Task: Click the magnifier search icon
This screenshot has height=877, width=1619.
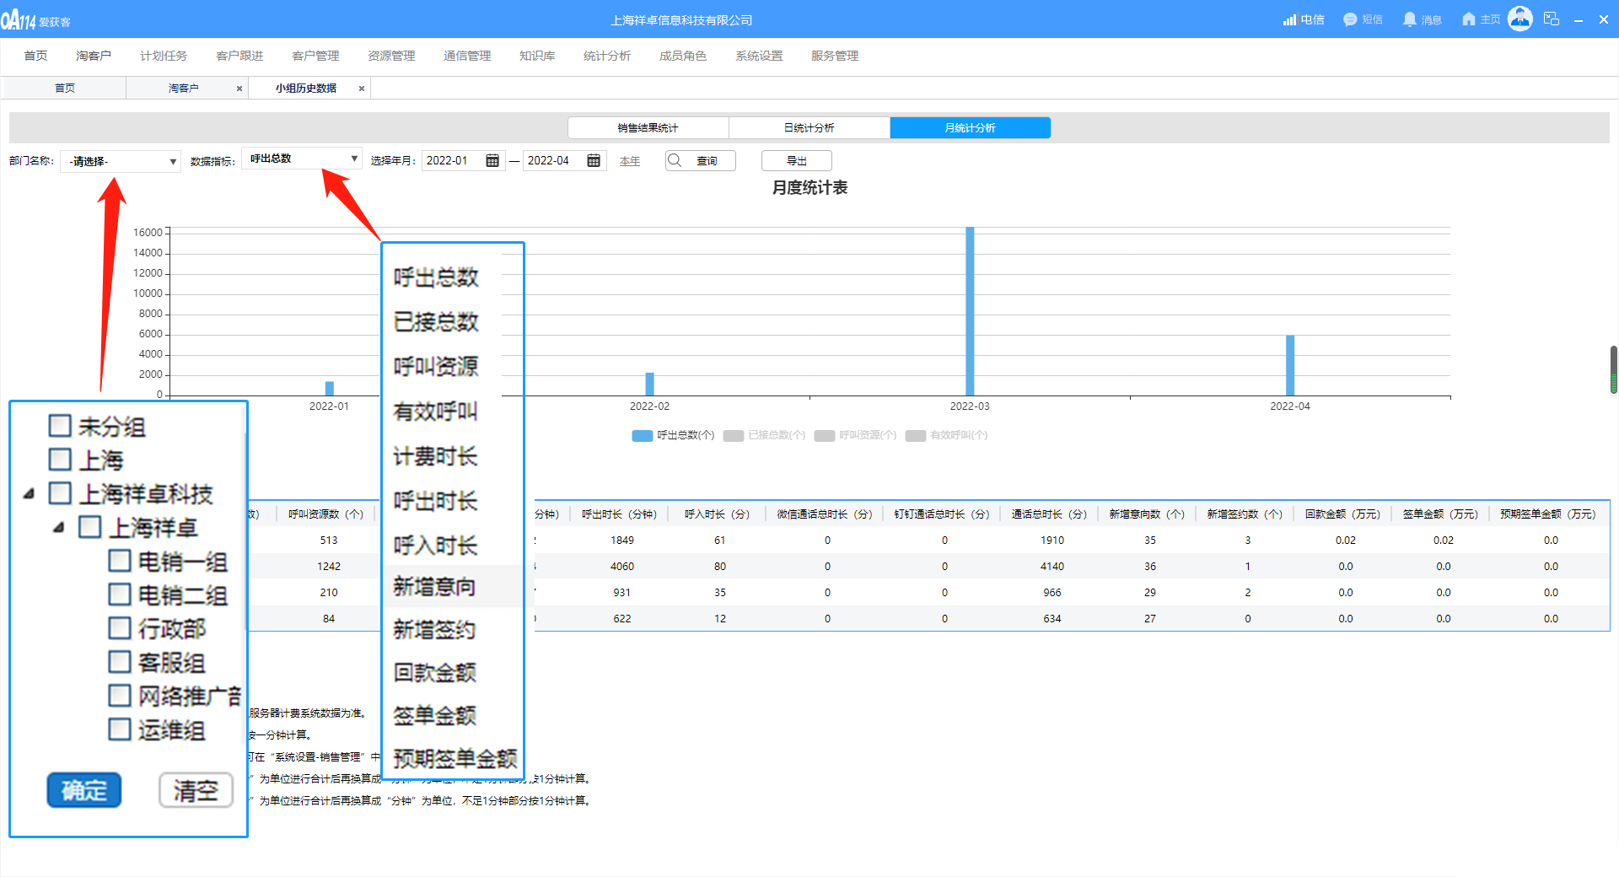Action: [675, 160]
